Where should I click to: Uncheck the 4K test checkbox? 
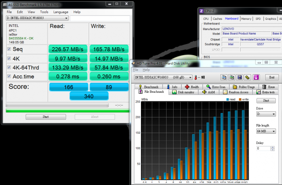click(9, 58)
